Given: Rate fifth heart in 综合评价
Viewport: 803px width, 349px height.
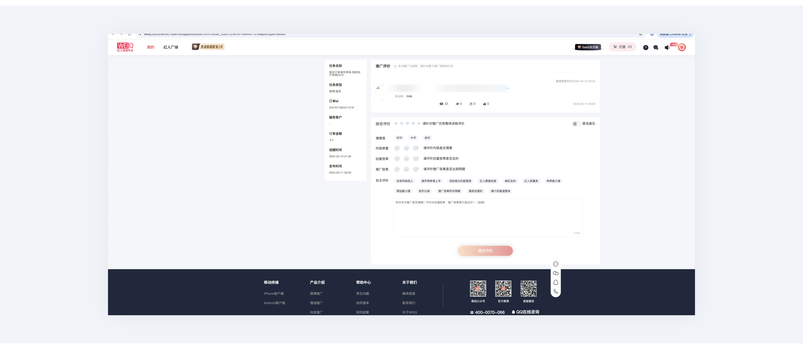Looking at the screenshot, I should point(419,124).
